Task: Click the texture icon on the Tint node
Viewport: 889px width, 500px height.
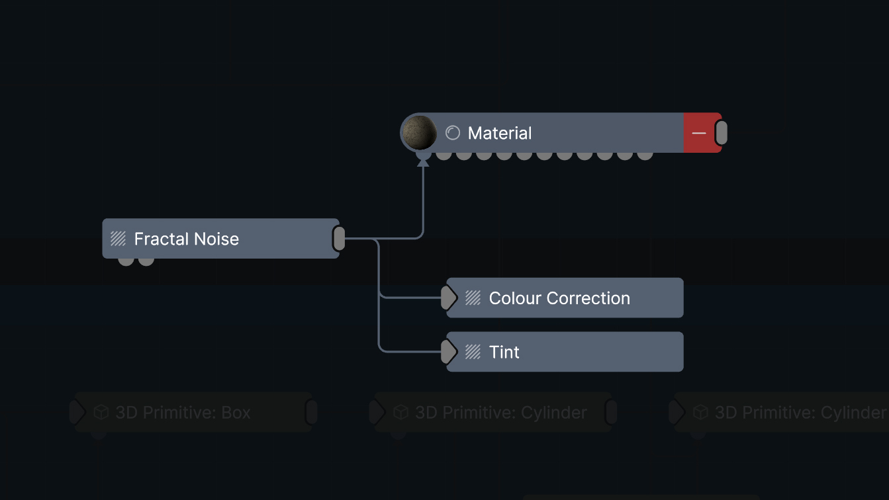Action: pos(473,352)
